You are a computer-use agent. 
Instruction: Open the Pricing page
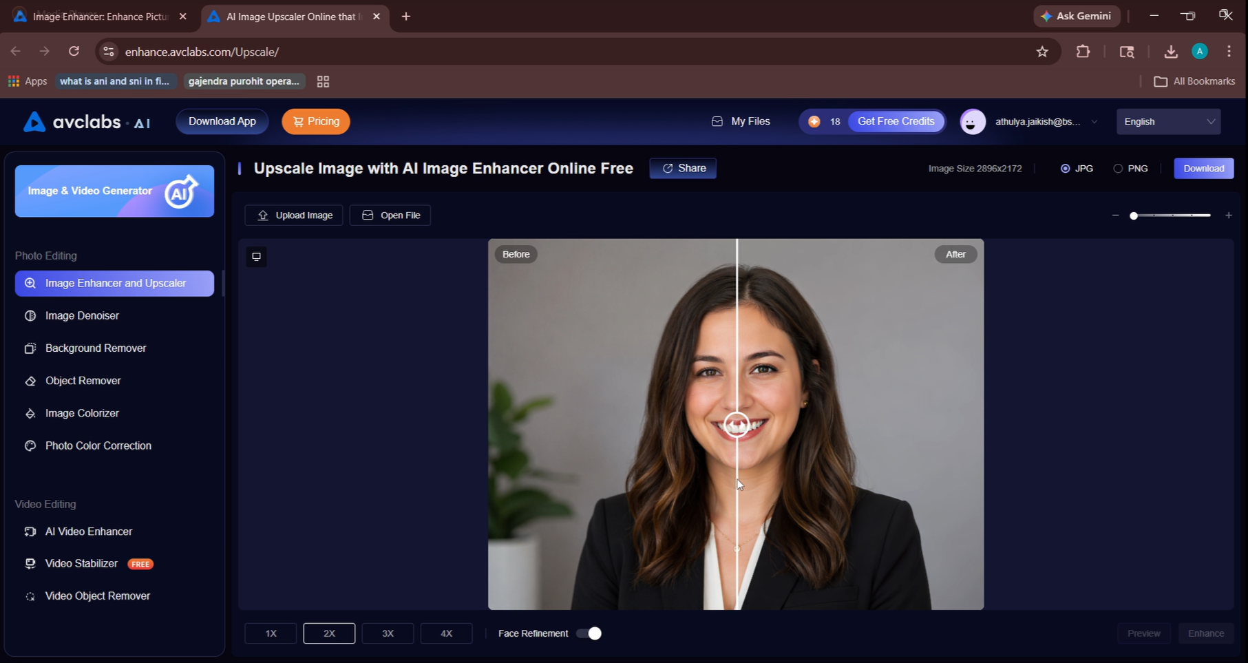(x=316, y=121)
